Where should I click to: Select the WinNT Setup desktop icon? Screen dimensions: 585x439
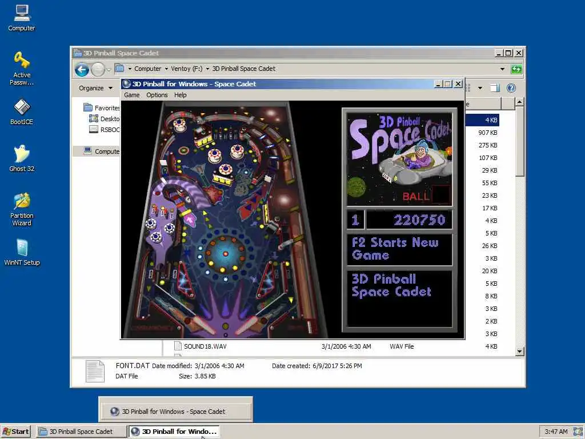[x=22, y=252]
